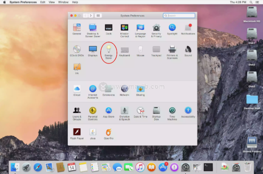Viewport: 263px width, 174px height.
Task: Open Language & Region preferences
Action: pyautogui.click(x=140, y=30)
